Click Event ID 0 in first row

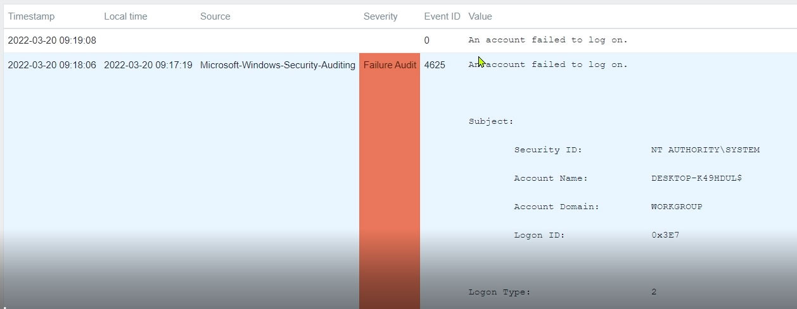pos(427,40)
